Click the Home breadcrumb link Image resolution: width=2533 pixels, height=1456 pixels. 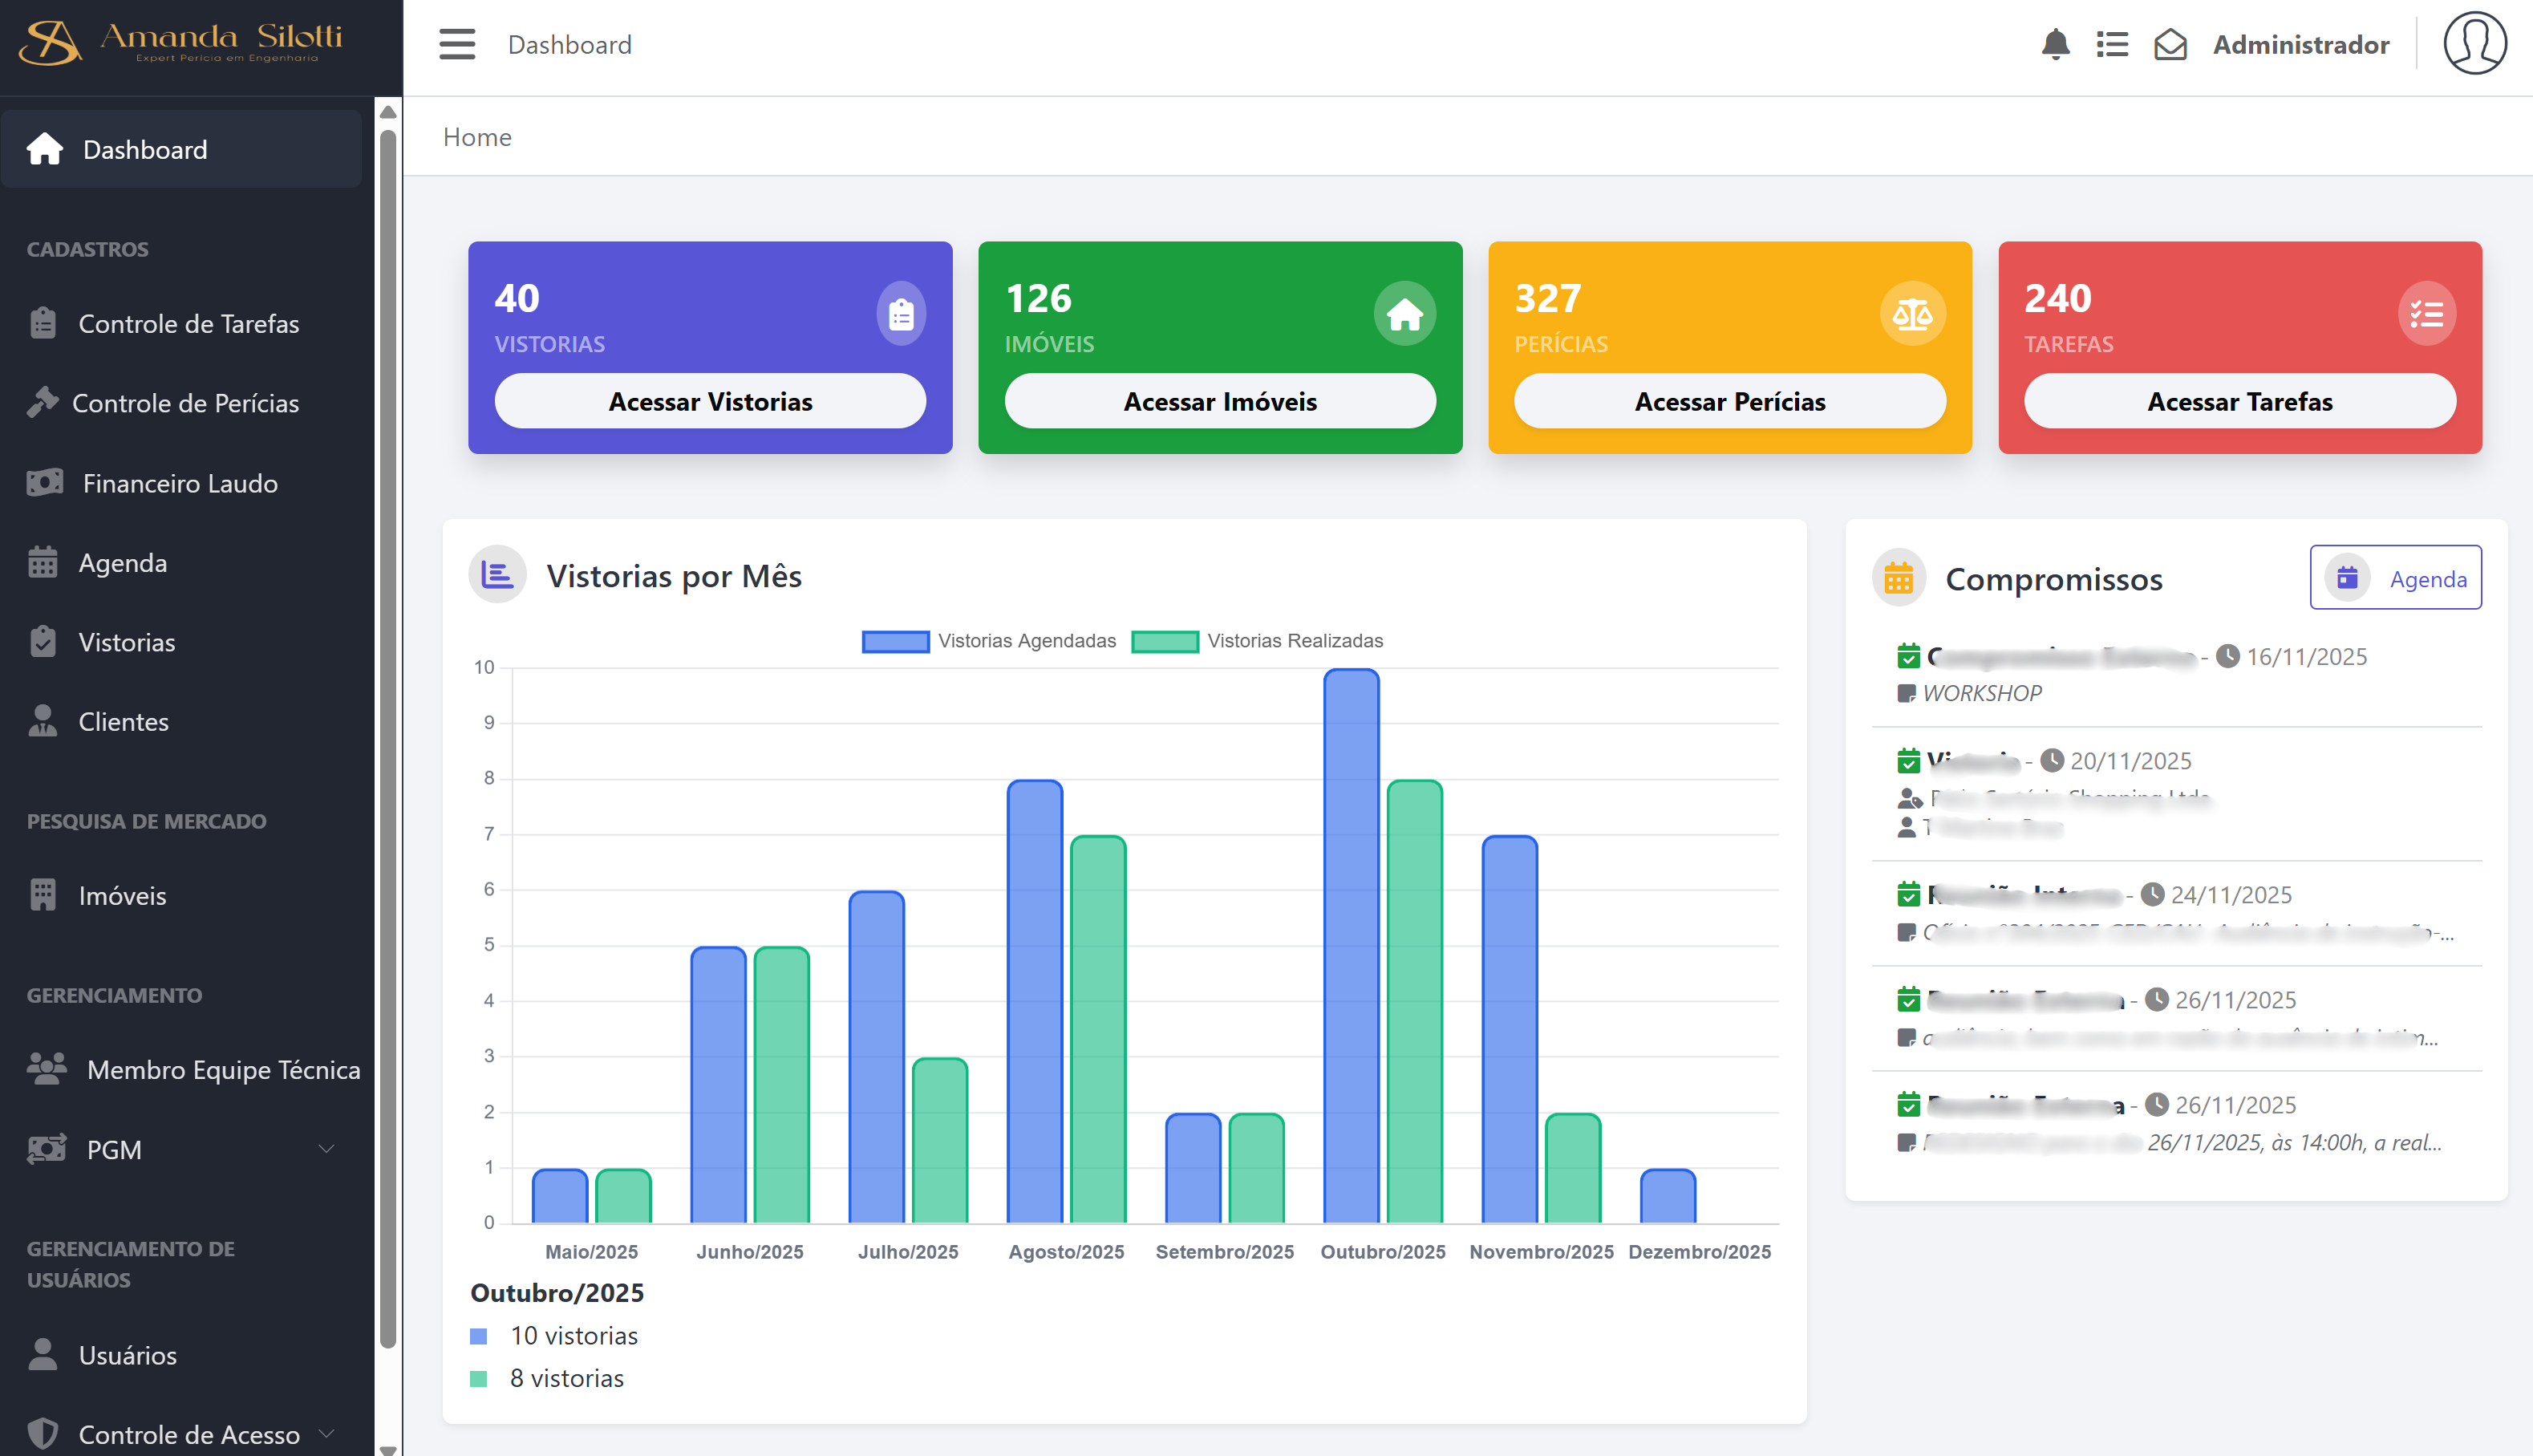tap(476, 137)
